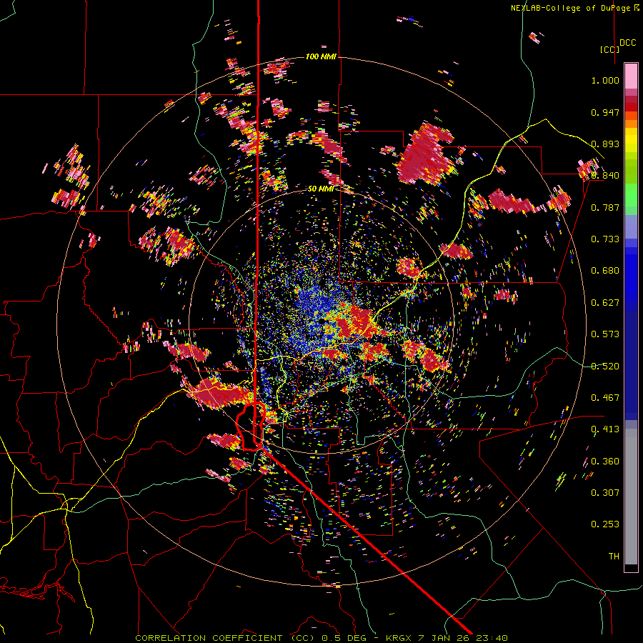Click the 0.307 value on the color scale
Image resolution: width=643 pixels, height=643 pixels.
pos(605,493)
